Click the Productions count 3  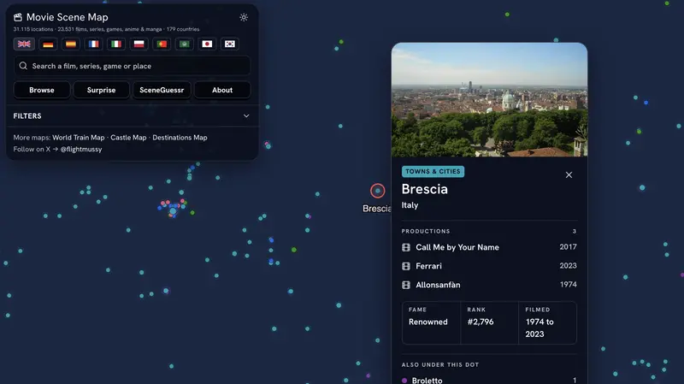[x=575, y=231]
